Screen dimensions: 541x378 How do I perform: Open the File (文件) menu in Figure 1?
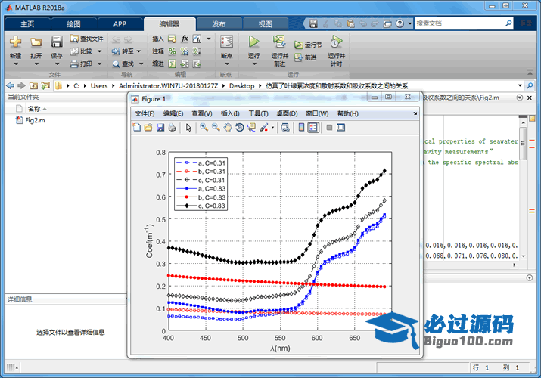coord(145,113)
